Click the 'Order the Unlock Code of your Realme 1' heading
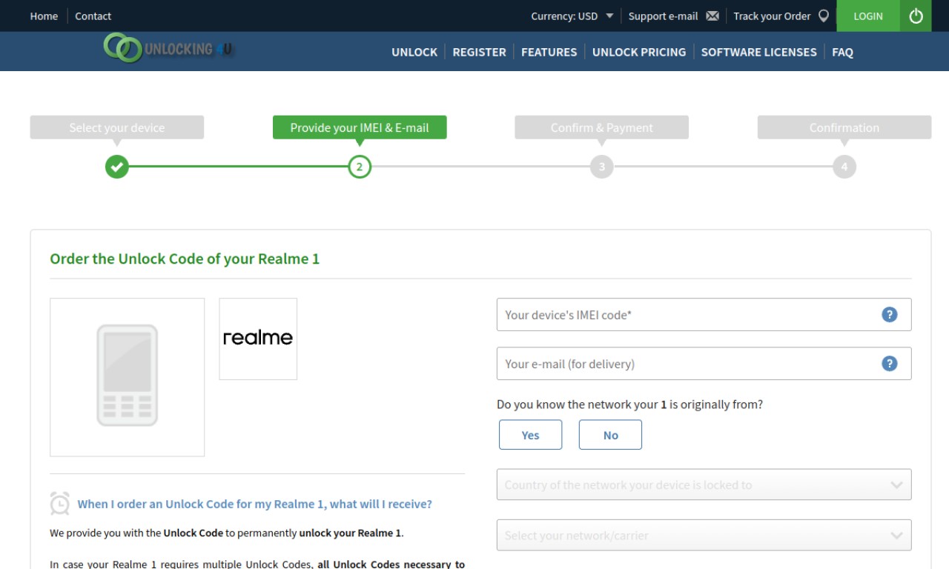The image size is (949, 569). pyautogui.click(x=185, y=259)
